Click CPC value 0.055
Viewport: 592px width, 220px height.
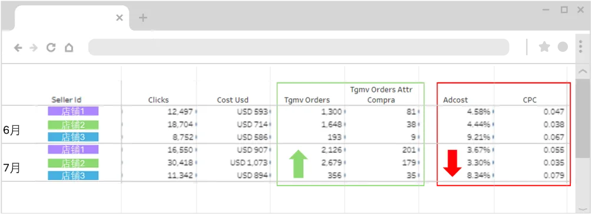[x=554, y=150]
